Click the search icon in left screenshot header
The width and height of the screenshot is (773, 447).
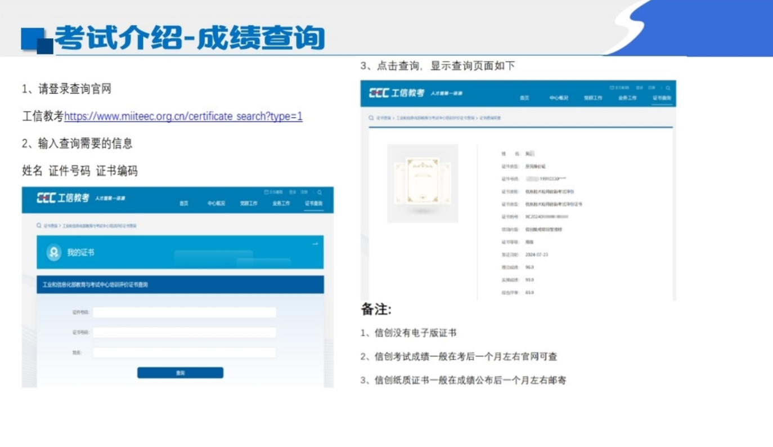point(320,193)
